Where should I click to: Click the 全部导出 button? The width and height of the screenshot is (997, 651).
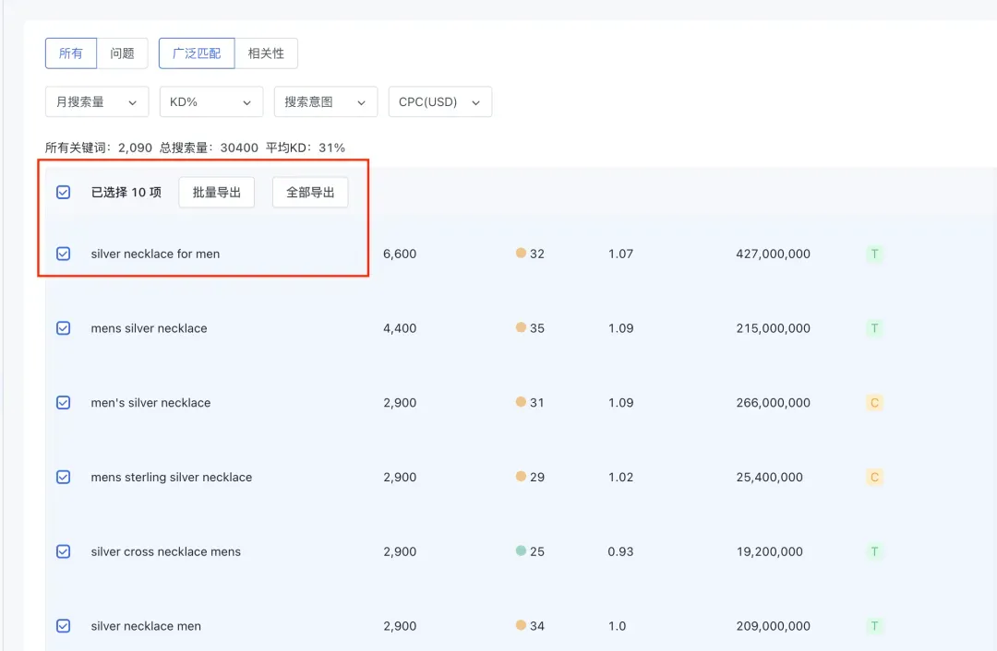(x=309, y=192)
